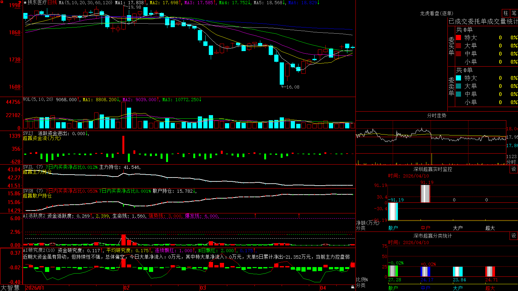Click the 强势线: 3.000 label
This screenshot has width=518, height=291.
[165, 216]
